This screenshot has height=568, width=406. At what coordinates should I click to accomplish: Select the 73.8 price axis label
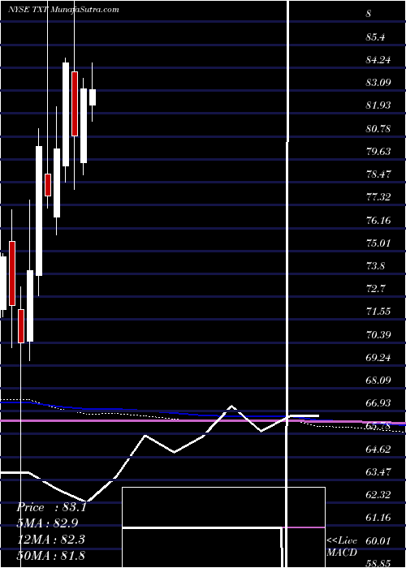pos(376,266)
